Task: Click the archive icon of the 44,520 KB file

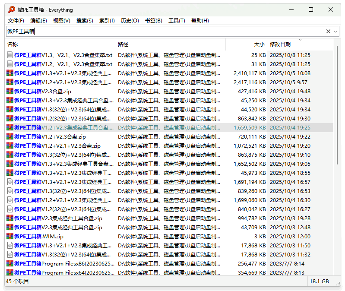Action: (x=10, y=109)
